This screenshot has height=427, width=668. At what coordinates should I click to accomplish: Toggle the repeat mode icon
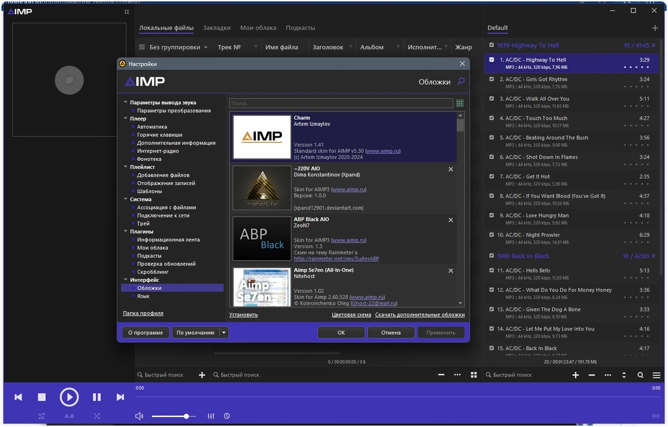[42, 416]
